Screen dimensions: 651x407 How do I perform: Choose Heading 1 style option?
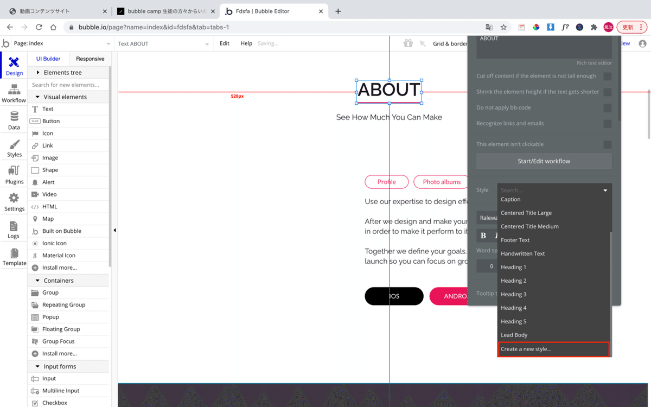pos(554,267)
